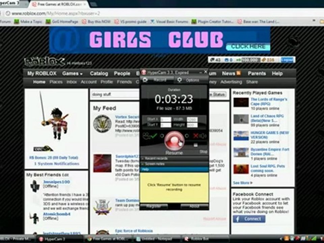Open audio settings gear beside red X
Viewport: 324px width, 243px height.
pos(187,136)
